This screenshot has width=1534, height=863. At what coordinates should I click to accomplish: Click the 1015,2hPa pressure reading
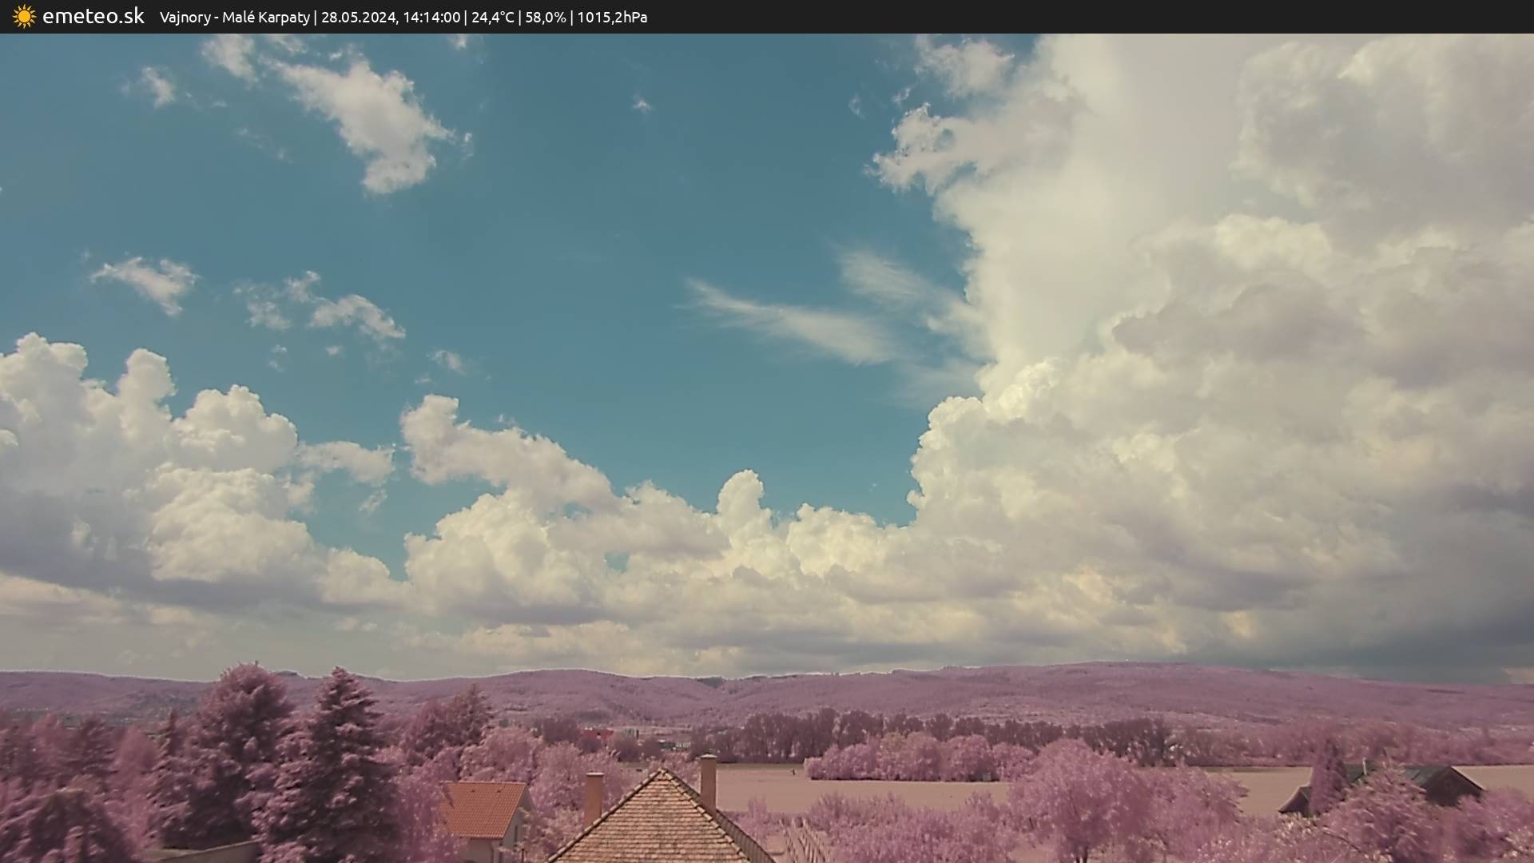click(612, 18)
